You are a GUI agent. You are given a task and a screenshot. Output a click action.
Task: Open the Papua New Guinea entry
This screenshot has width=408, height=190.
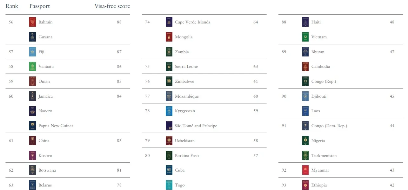pyautogui.click(x=56, y=126)
